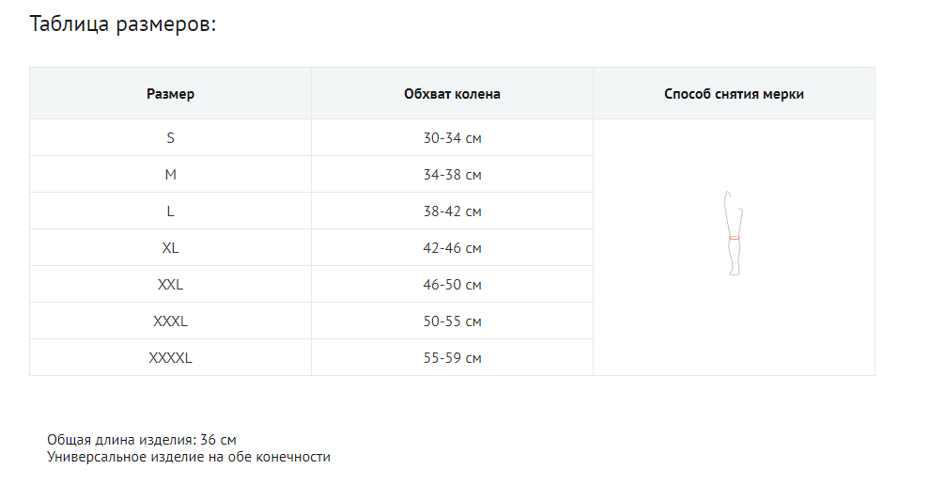Click the 'Общая длина изделия: 36 см' text
Screen dimensions: 930x485
click(x=142, y=440)
